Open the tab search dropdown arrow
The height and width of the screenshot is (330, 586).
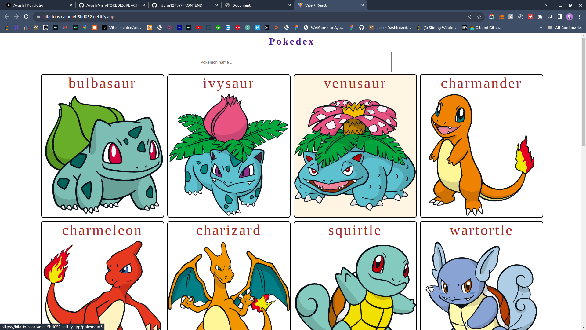547,5
